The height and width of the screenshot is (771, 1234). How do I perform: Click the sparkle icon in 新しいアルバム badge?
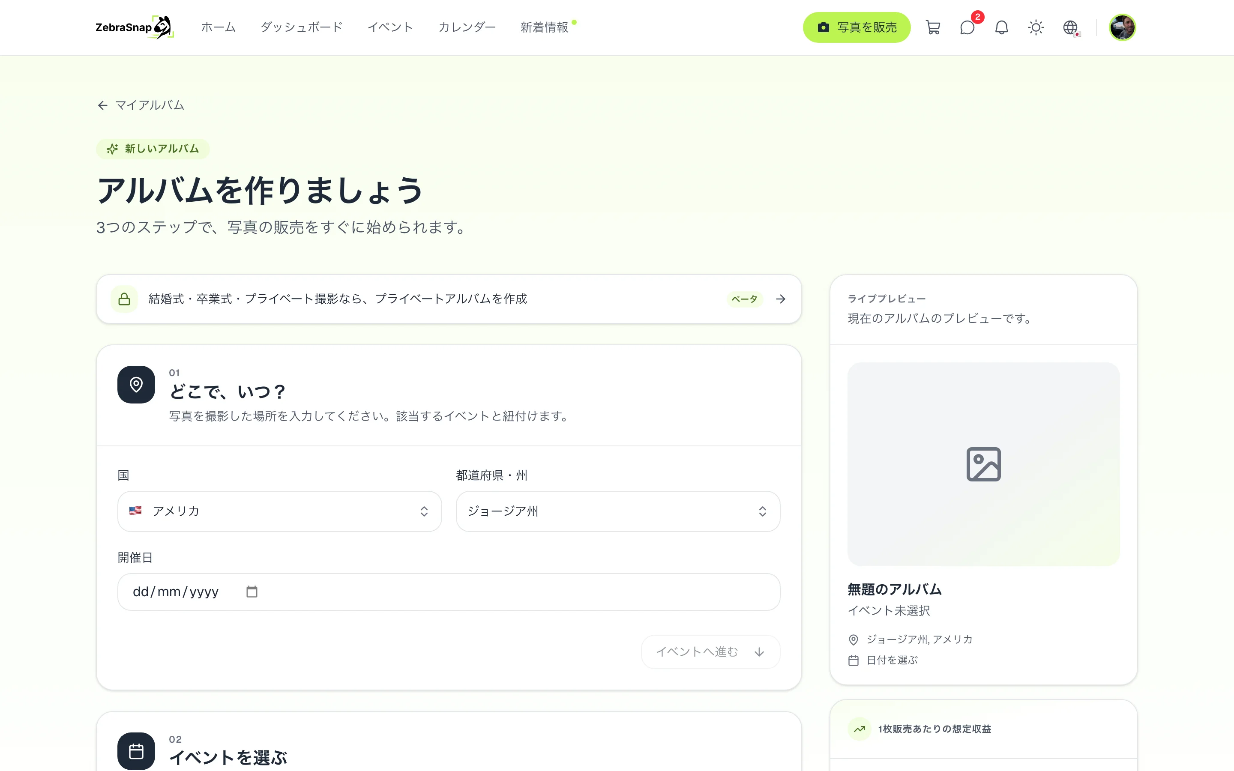tap(112, 149)
